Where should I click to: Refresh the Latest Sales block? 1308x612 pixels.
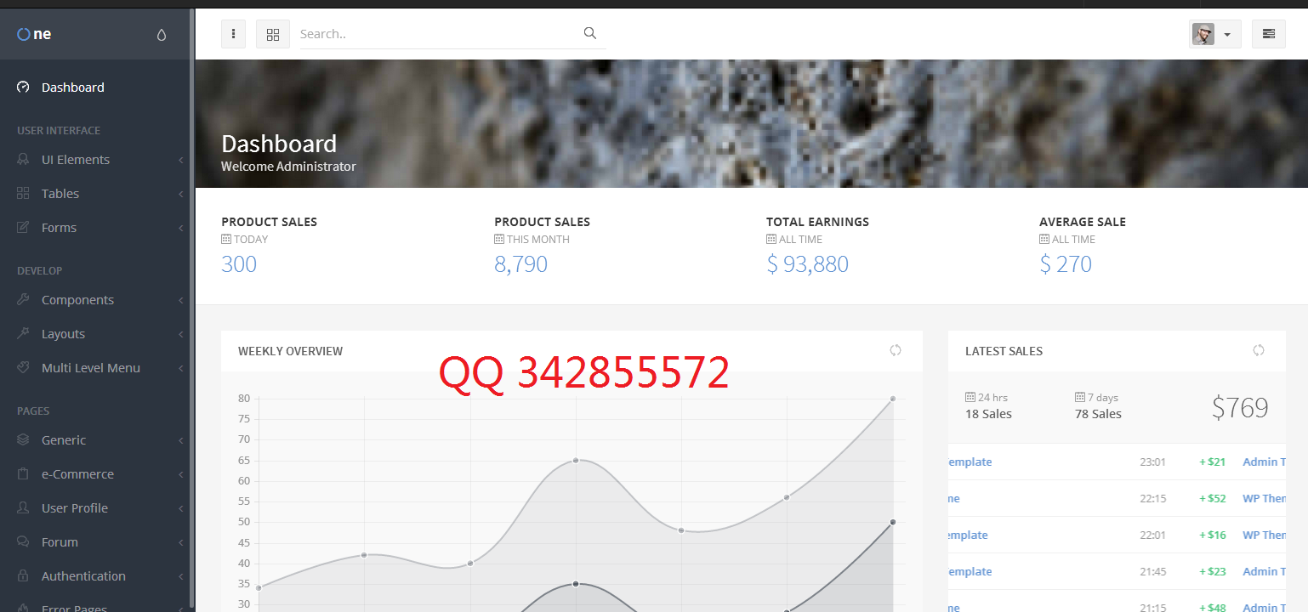pyautogui.click(x=1259, y=350)
